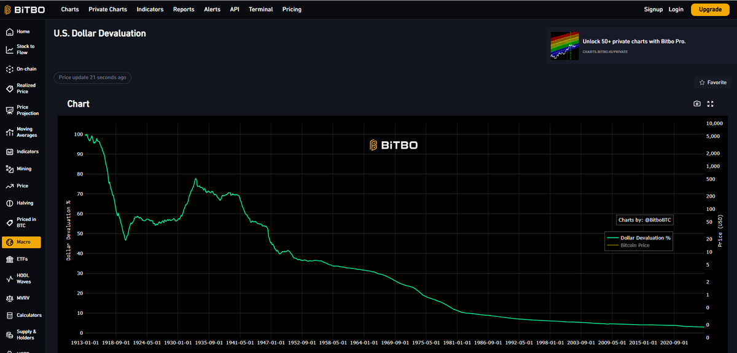Open the On-chain sidebar icon
The width and height of the screenshot is (737, 353).
[9, 69]
